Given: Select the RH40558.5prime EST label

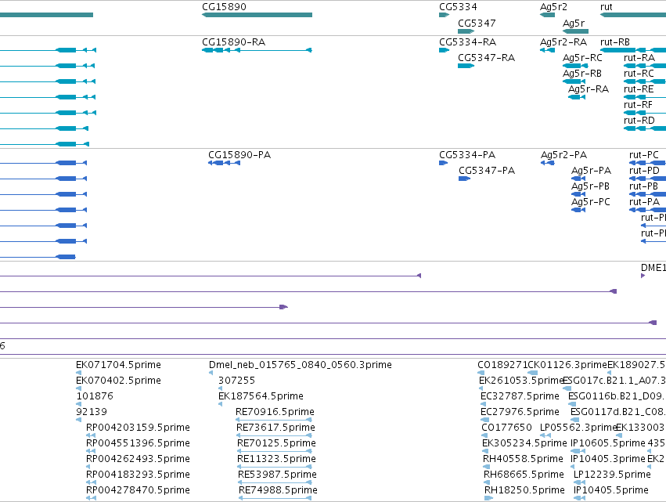Looking at the screenshot, I should pyautogui.click(x=523, y=459).
